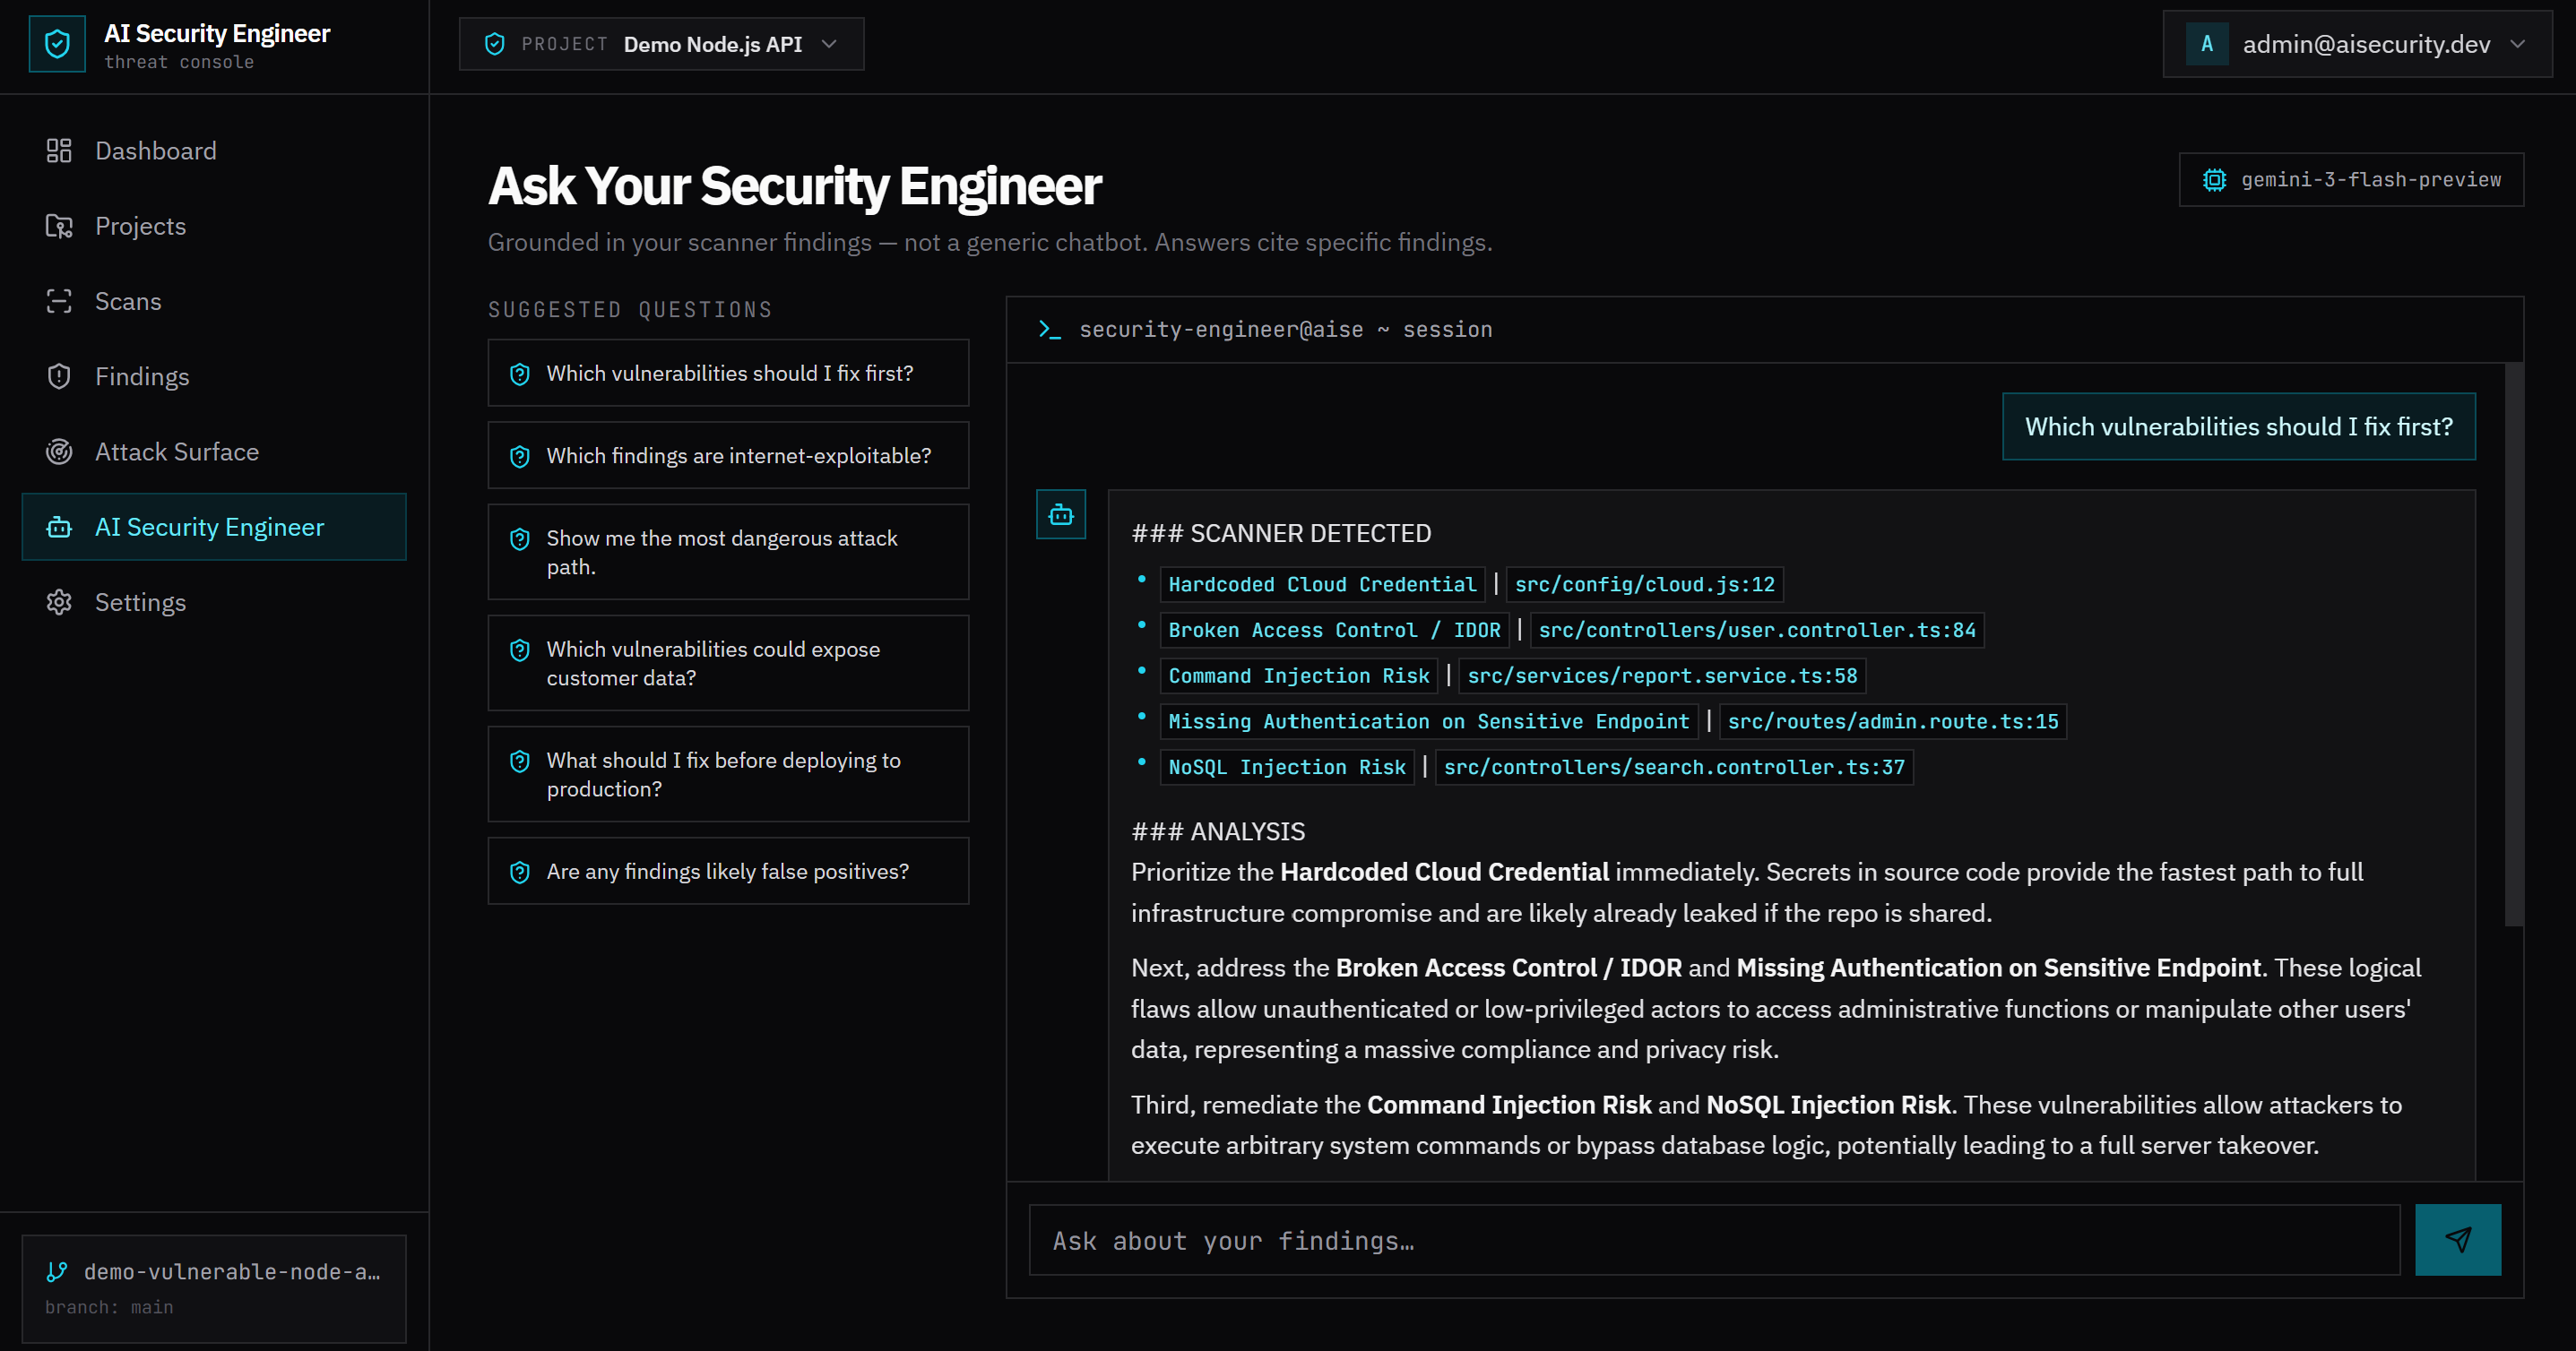
Task: Click file path src/services/report.service.ts:58
Action: (x=1662, y=676)
